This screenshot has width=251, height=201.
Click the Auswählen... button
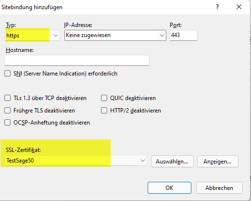point(172,161)
